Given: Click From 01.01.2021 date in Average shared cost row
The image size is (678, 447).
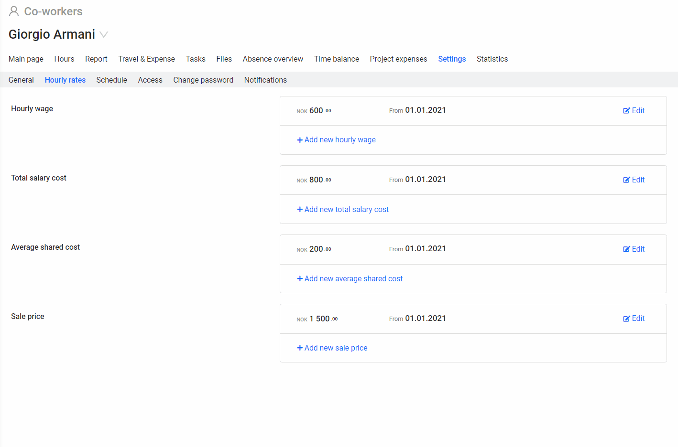Looking at the screenshot, I should click(x=417, y=249).
